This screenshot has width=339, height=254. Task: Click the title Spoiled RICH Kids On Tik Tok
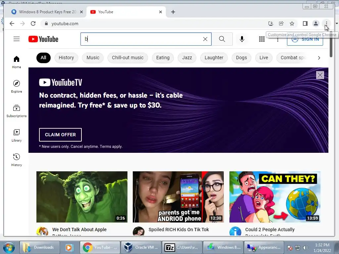[x=179, y=230]
